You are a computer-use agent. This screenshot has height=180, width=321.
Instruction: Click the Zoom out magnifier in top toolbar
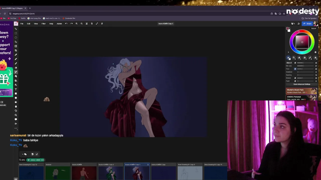coord(82,23)
